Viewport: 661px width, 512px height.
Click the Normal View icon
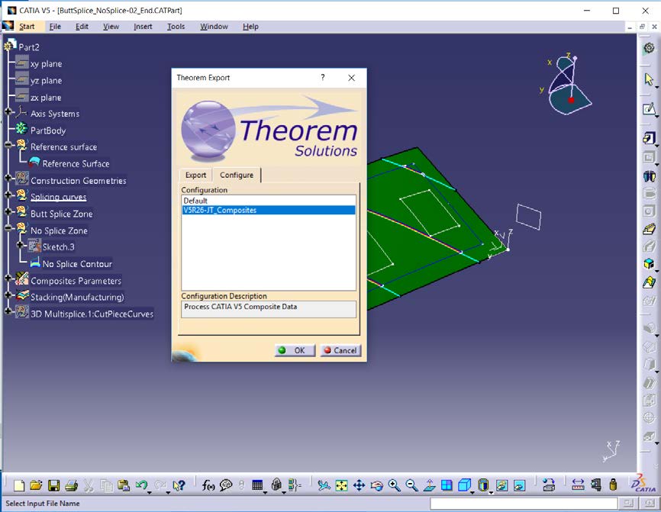[429, 485]
